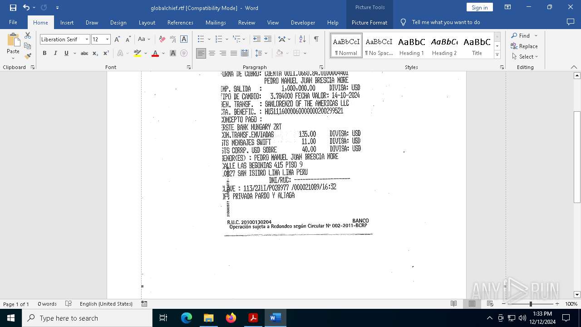Click the Increase Indent icon
The height and width of the screenshot is (327, 581).
pyautogui.click(x=268, y=39)
